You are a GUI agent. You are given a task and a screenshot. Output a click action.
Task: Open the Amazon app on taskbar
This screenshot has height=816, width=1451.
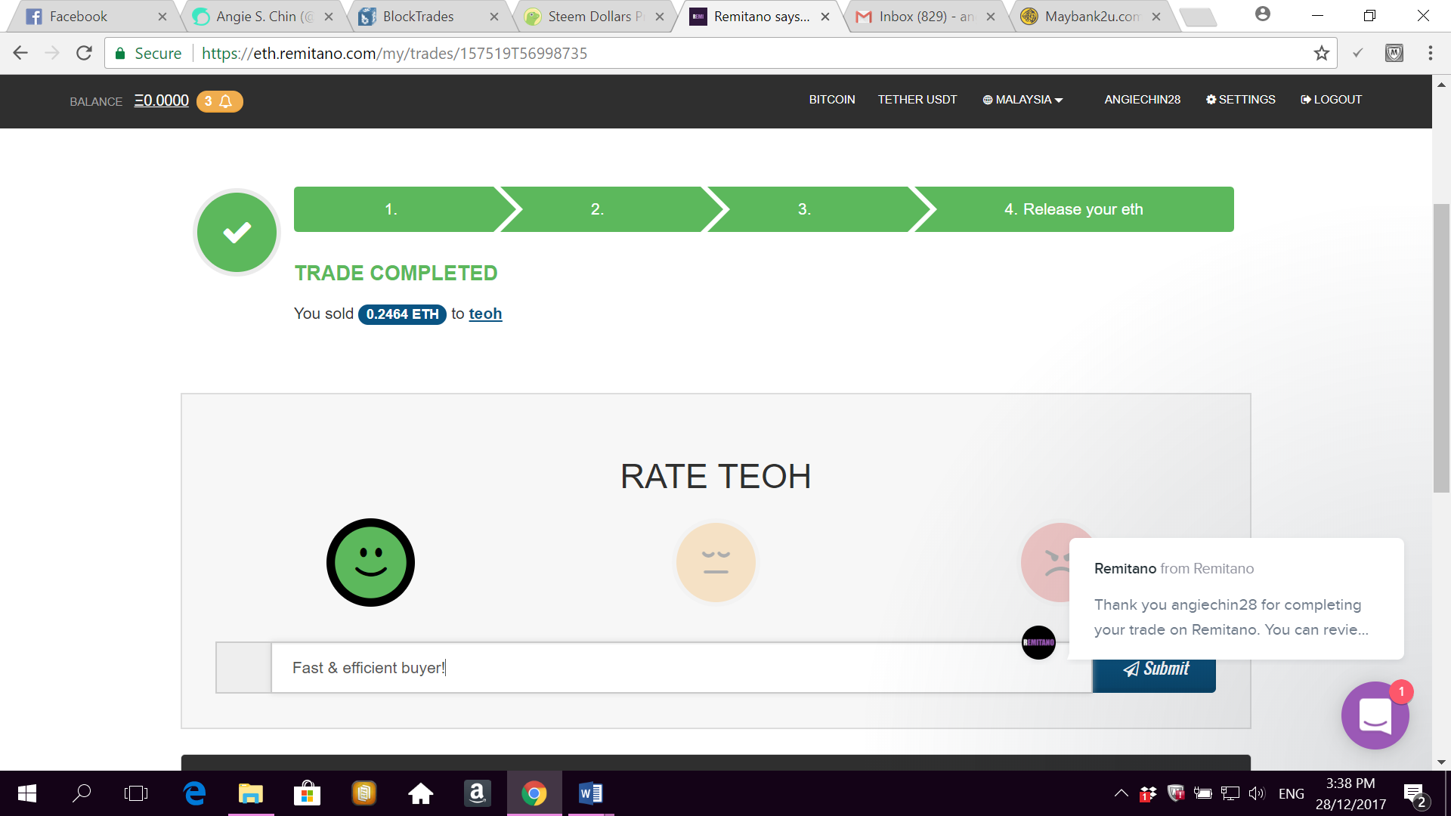coord(477,793)
